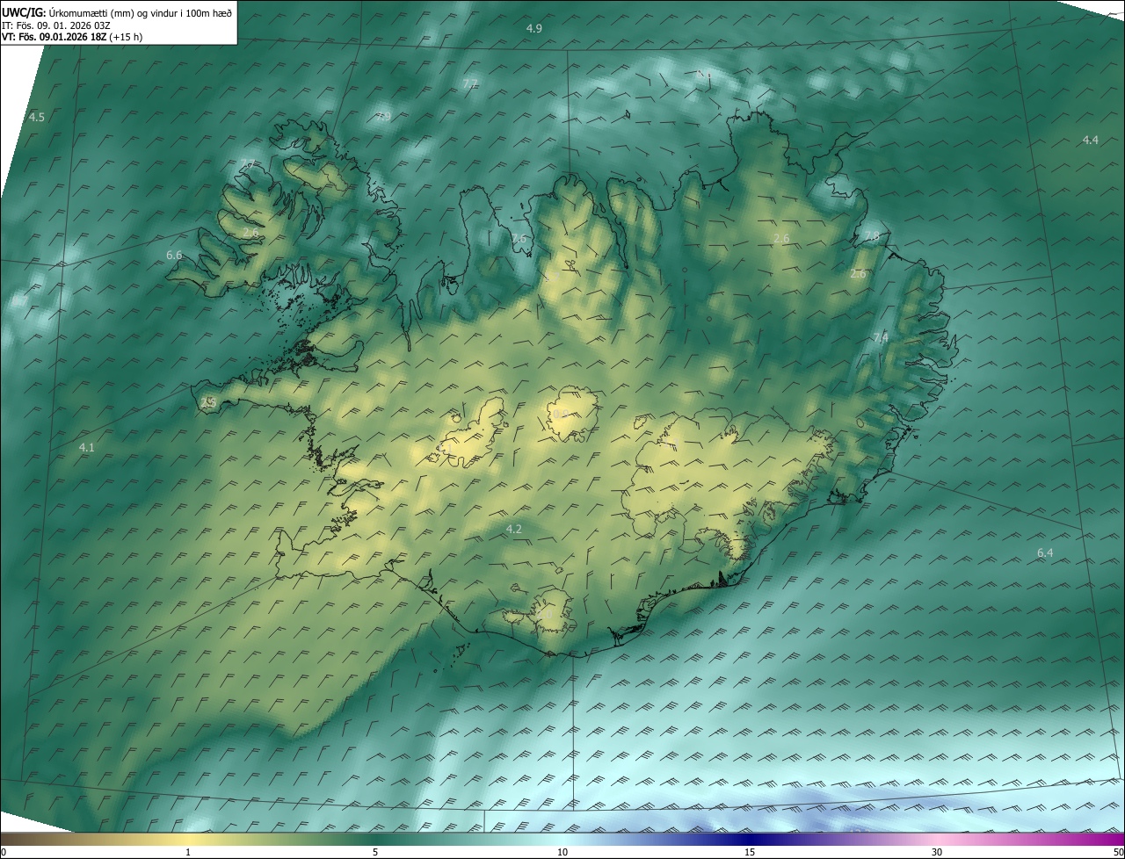Click the 4.5 value at the far left
Image resolution: width=1125 pixels, height=859 pixels.
(x=36, y=117)
